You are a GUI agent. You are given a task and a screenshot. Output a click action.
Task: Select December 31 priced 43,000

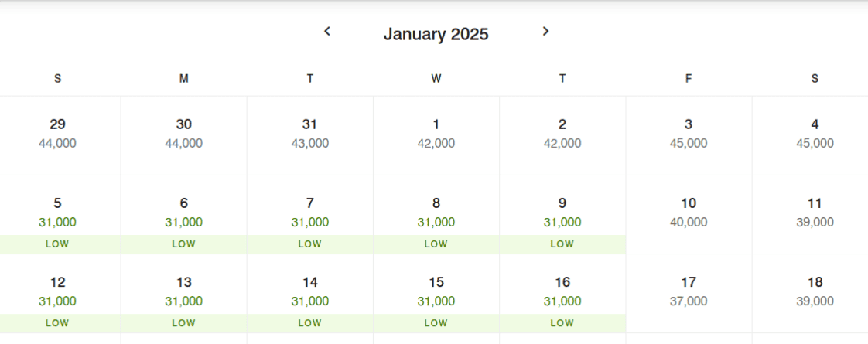(x=310, y=135)
